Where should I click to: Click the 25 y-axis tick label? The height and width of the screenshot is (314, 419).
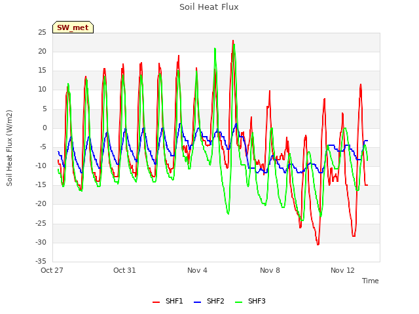[42, 32]
